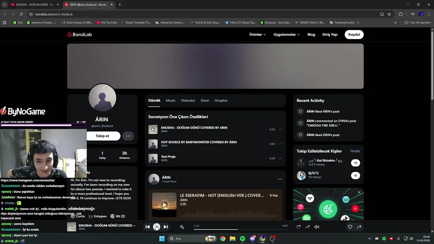434x244 pixels.
Task: Open the play queue icon
Action: [182, 227]
